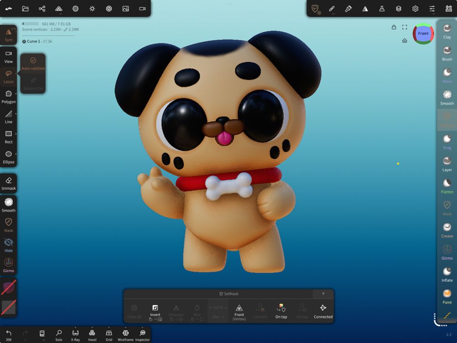Image resolution: width=457 pixels, height=343 pixels.
Task: Redo the last undone action
Action: pos(25,335)
